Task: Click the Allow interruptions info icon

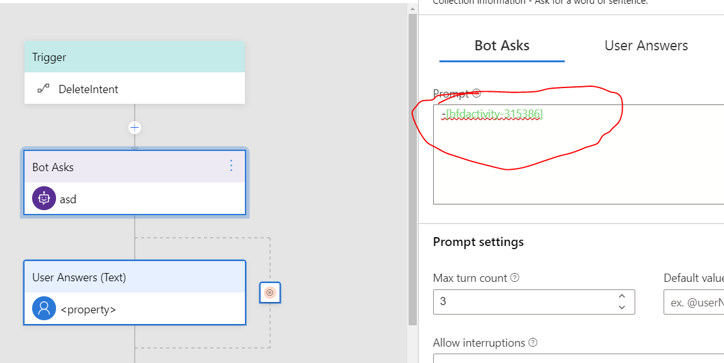Action: coord(533,342)
